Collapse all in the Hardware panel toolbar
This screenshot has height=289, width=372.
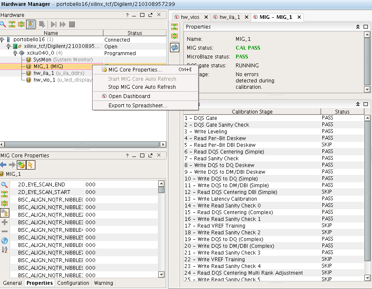[12, 24]
